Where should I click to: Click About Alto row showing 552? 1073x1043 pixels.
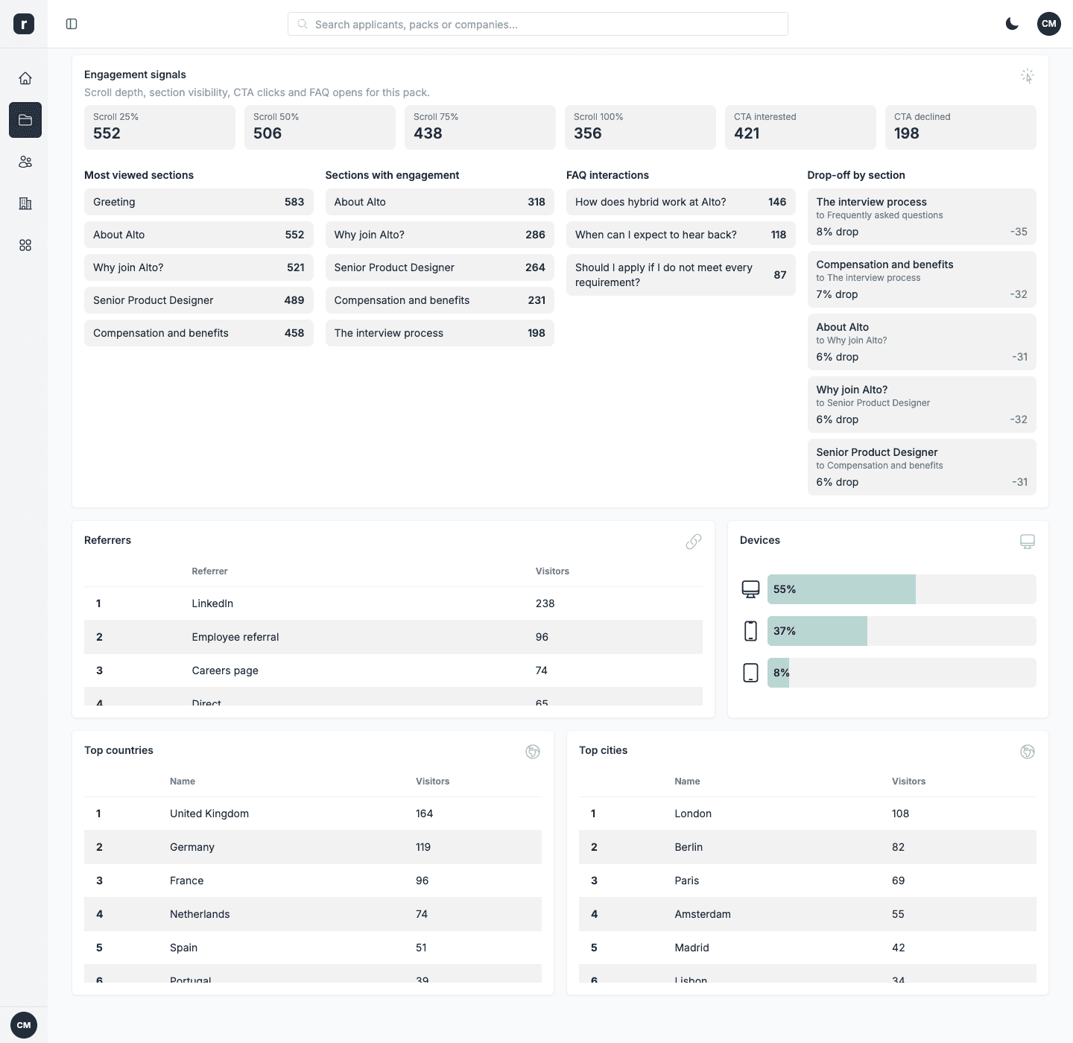coord(199,235)
